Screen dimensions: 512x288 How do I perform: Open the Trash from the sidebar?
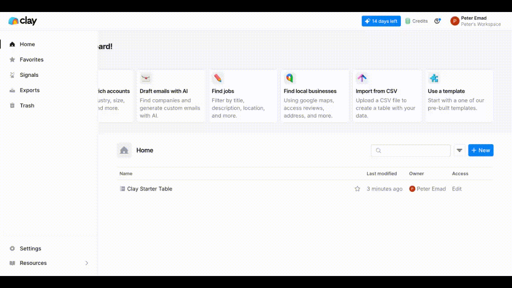click(27, 105)
